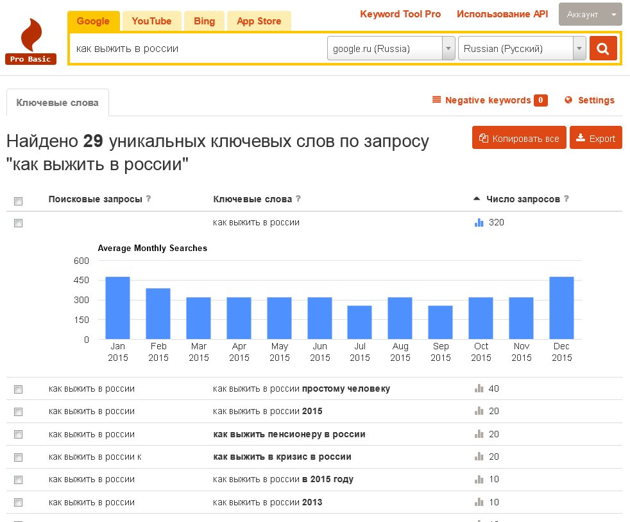Click keyword 'как выжить пенсионеру в россии'
The width and height of the screenshot is (630, 522).
coord(289,434)
